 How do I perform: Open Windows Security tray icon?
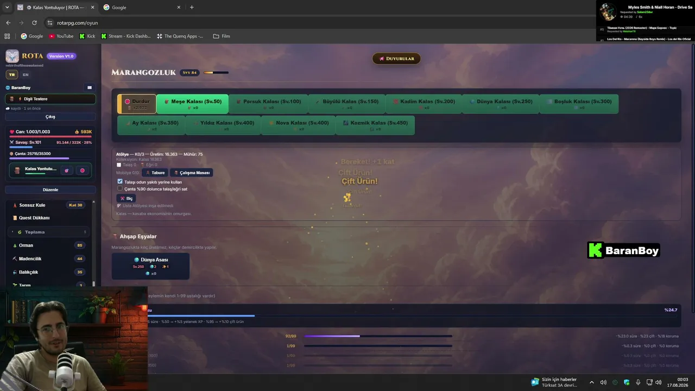coord(627,382)
